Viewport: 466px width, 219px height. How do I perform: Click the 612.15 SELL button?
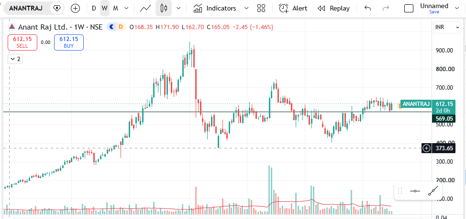pos(22,42)
